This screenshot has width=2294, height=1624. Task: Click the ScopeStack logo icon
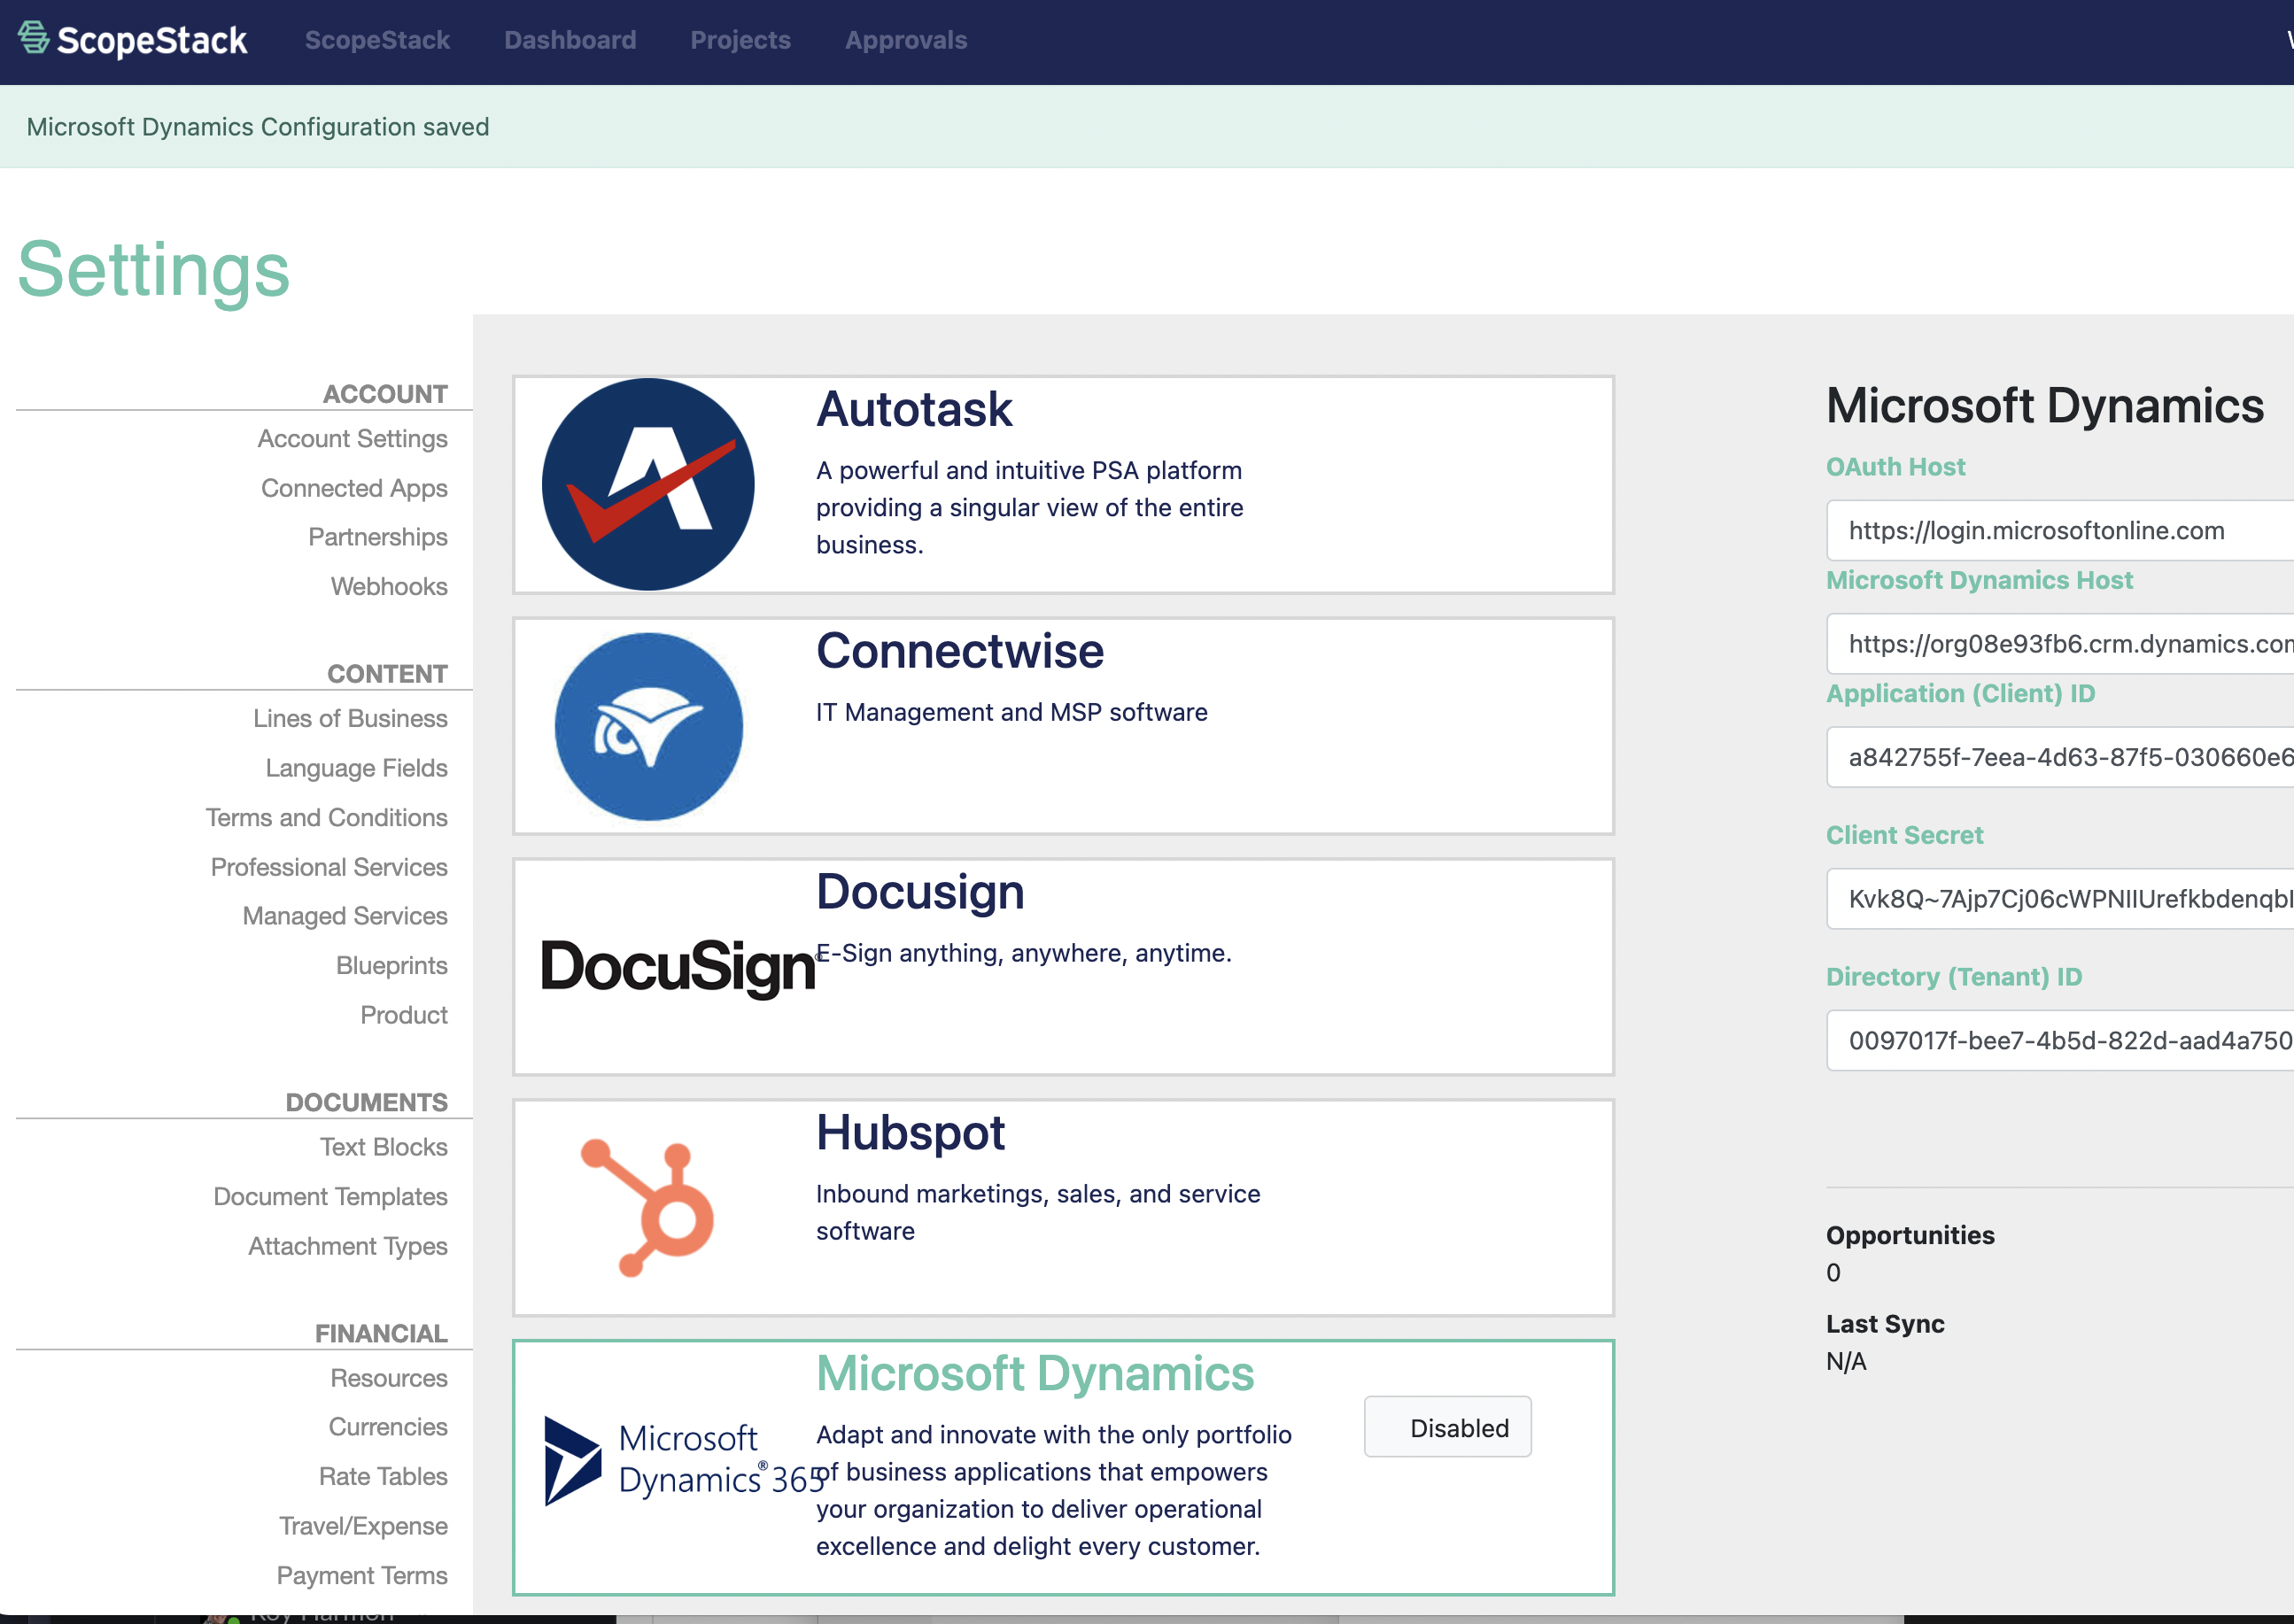34,38
